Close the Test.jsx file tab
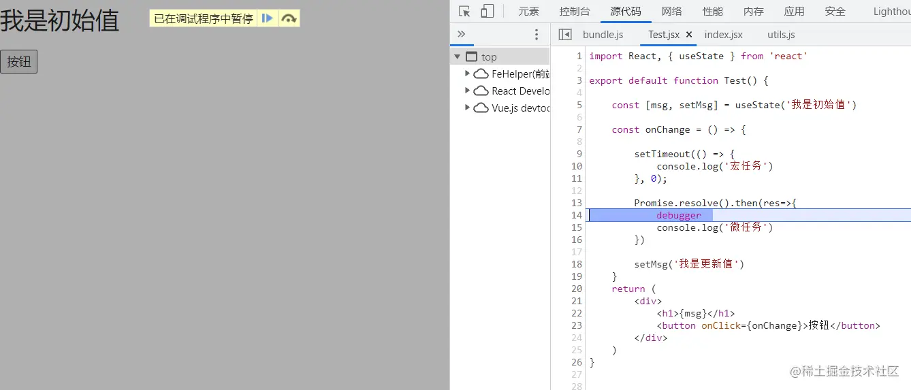 [x=688, y=34]
